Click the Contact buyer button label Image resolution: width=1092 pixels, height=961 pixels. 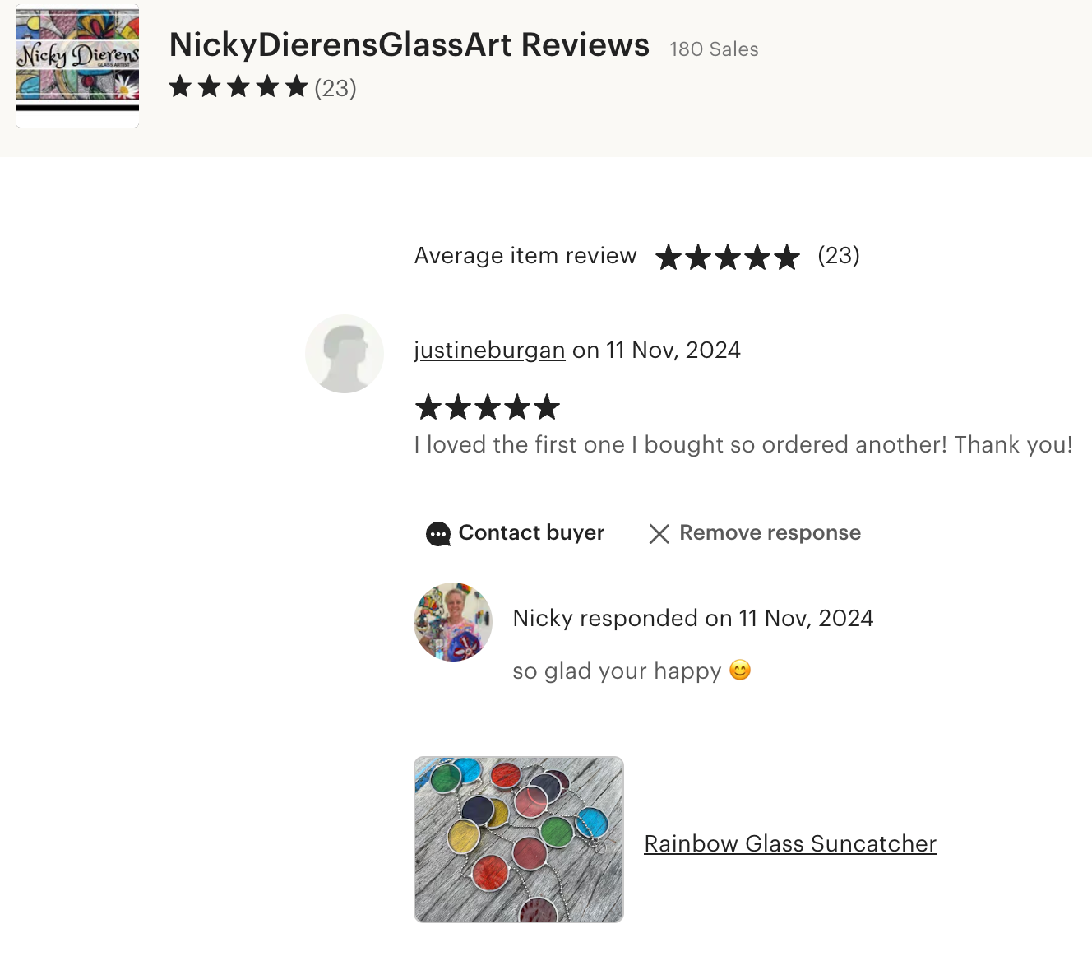(531, 533)
